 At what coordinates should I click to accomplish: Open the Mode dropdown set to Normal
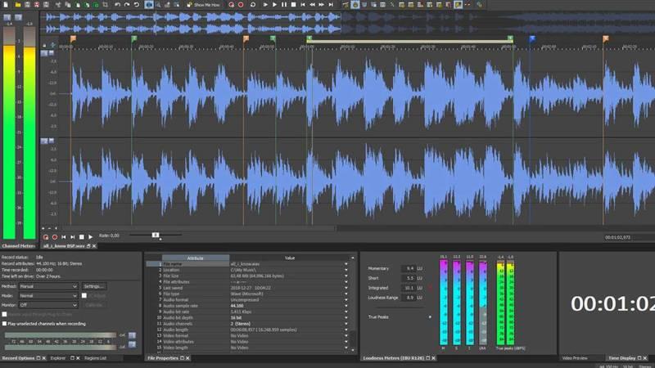[48, 295]
